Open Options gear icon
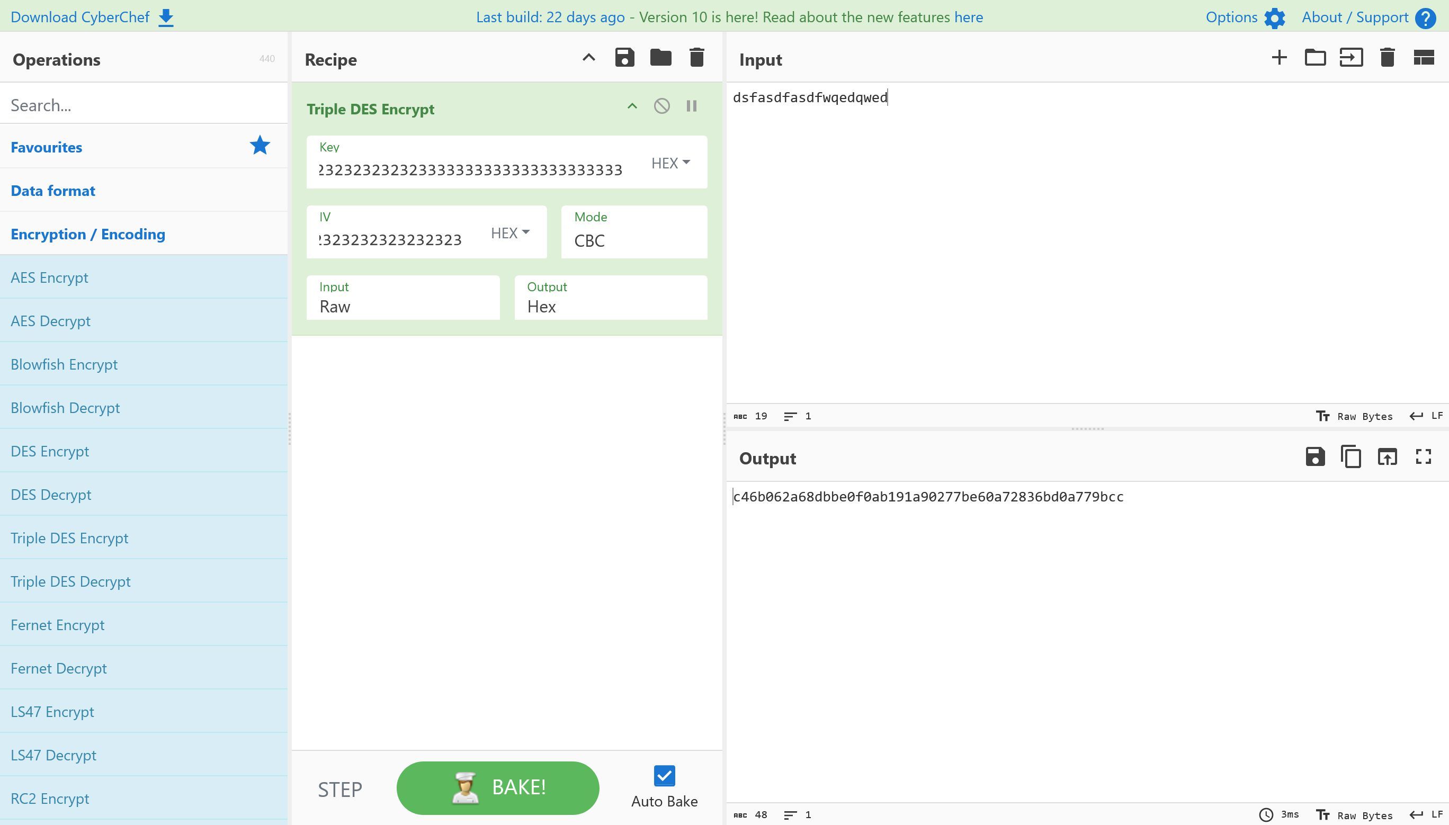This screenshot has width=1449, height=825. (x=1274, y=18)
